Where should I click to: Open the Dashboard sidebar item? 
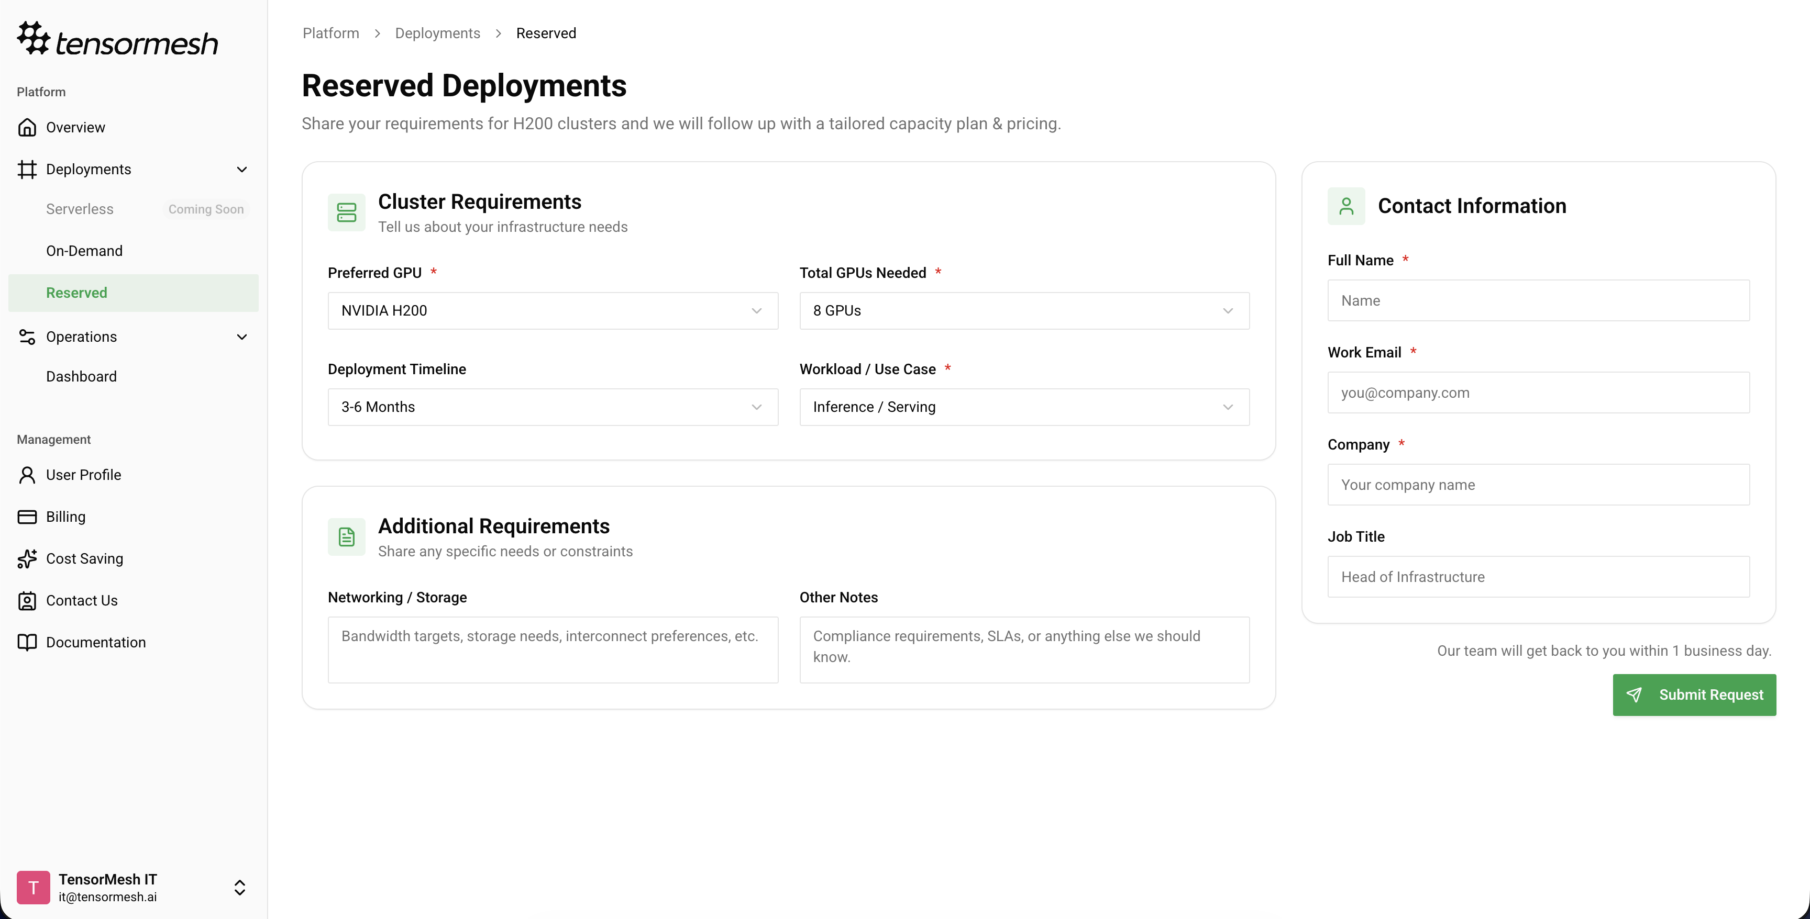pyautogui.click(x=82, y=376)
